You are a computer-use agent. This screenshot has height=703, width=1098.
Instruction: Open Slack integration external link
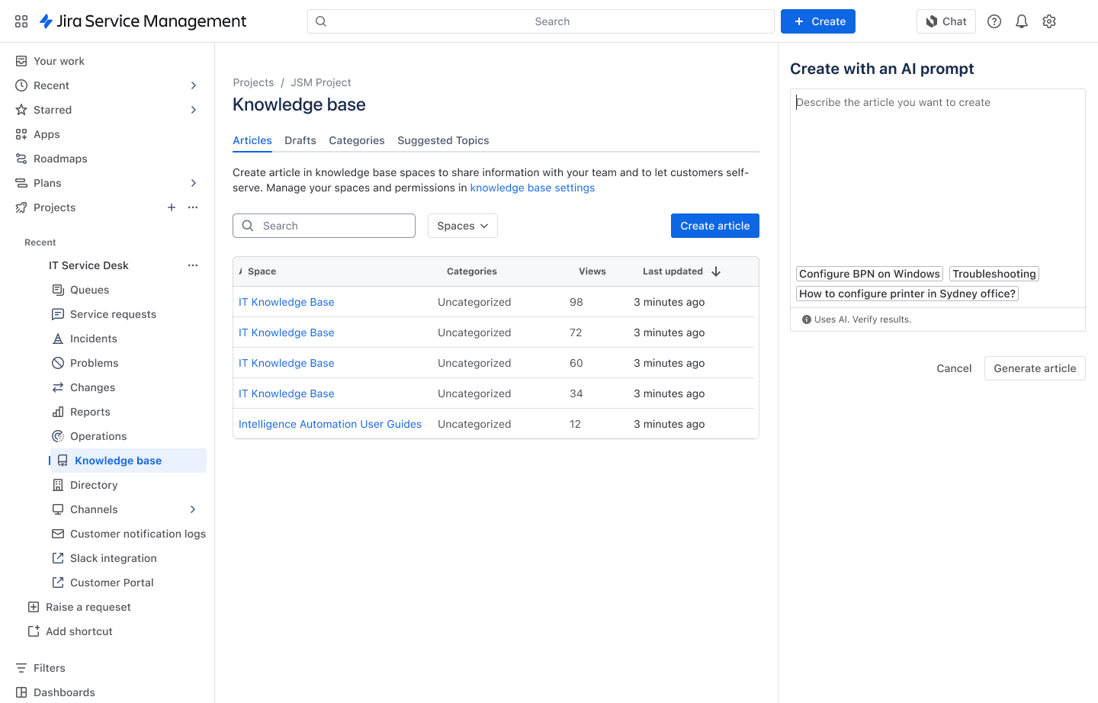pyautogui.click(x=113, y=558)
